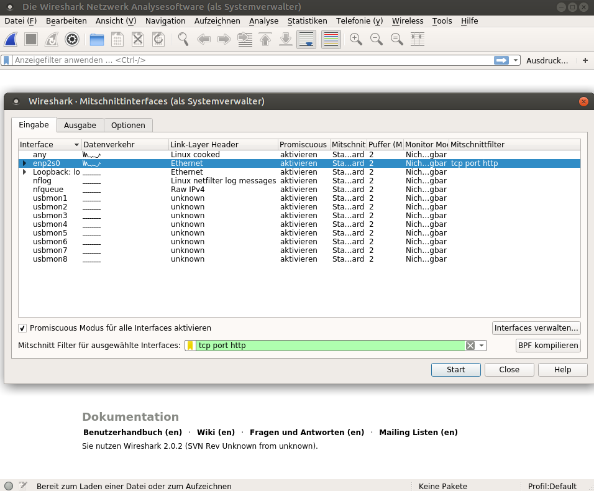Click the find packet magnifier icon
The width and height of the screenshot is (594, 491).
click(183, 40)
